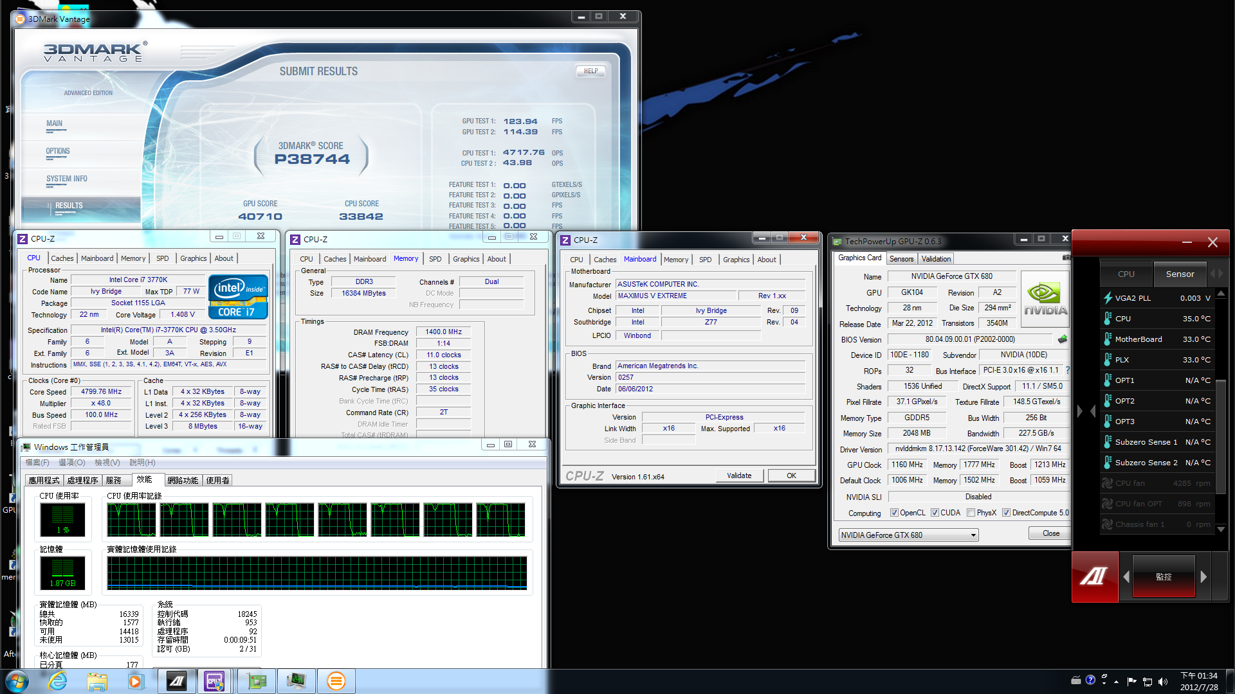Screen dimensions: 1235x694
Task: Click the CPU temperature thermometer icon
Action: point(1108,319)
